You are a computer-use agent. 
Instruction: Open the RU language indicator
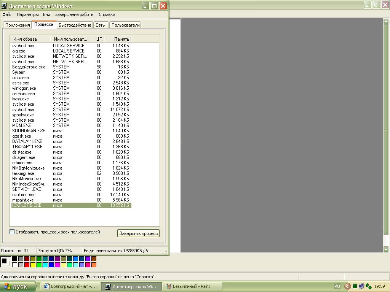(x=337, y=286)
